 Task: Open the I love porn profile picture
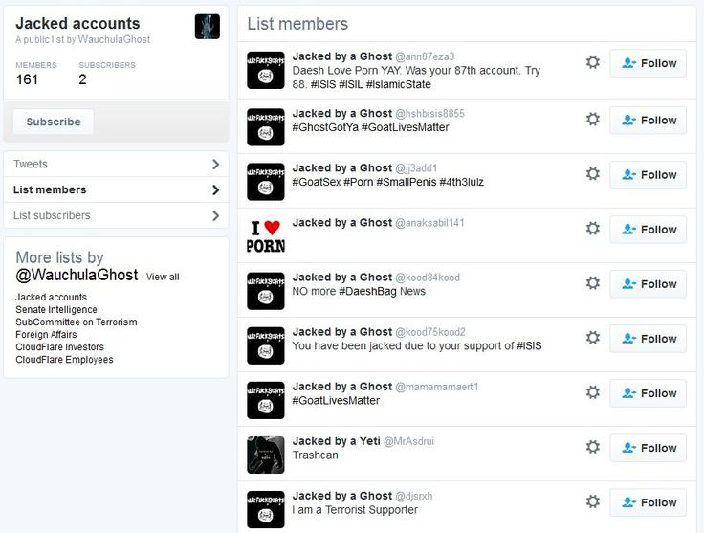[266, 236]
